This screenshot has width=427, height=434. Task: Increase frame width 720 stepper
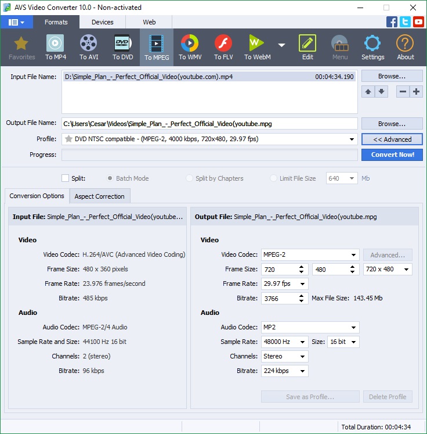(x=301, y=267)
